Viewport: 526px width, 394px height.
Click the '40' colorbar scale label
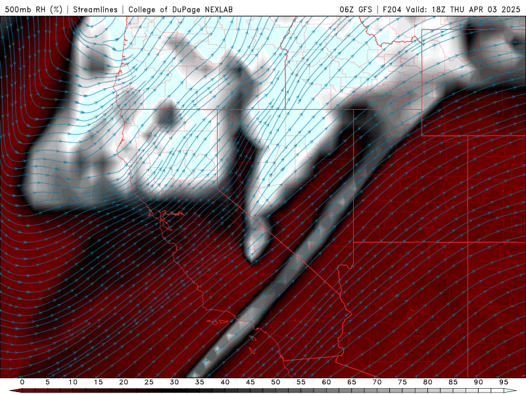point(225,382)
